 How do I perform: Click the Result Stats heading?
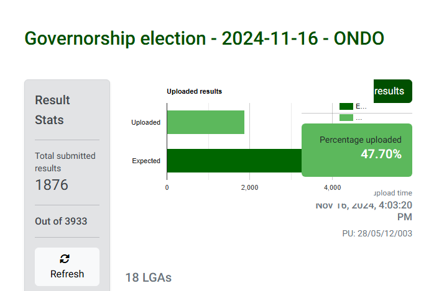coord(53,110)
